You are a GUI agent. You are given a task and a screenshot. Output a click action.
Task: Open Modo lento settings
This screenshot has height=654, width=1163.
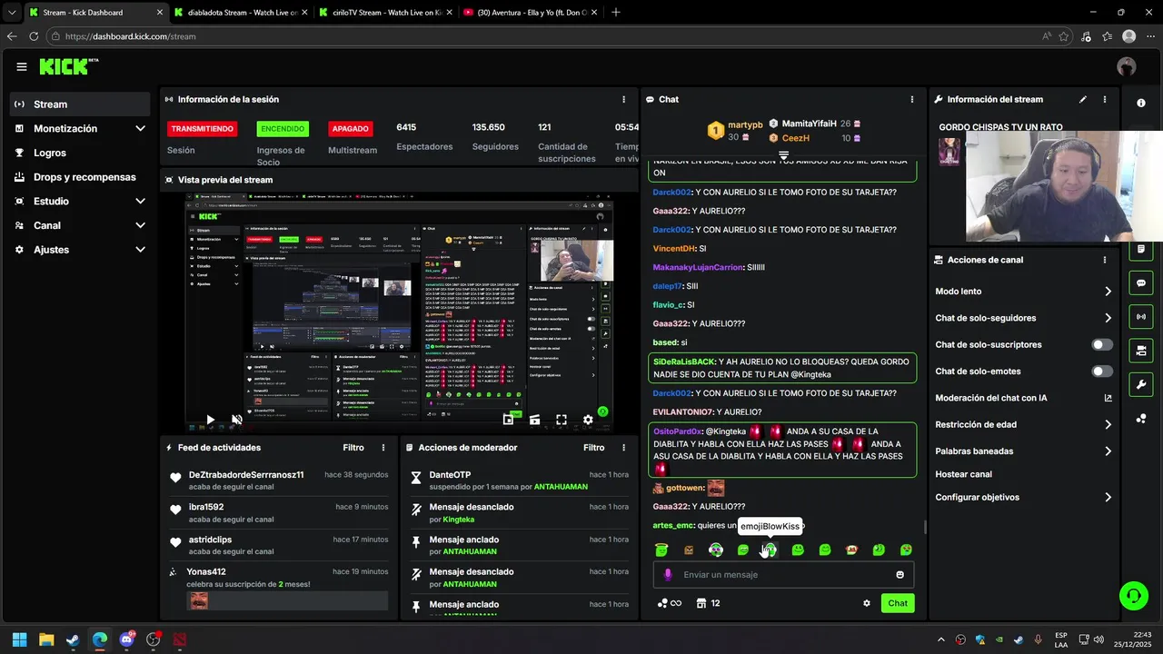click(x=1023, y=292)
